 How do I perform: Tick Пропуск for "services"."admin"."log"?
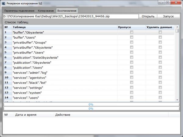pos(131,72)
